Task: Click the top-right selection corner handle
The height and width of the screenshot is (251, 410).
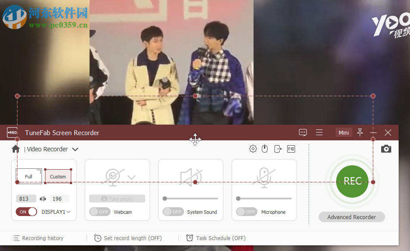Action: point(373,96)
